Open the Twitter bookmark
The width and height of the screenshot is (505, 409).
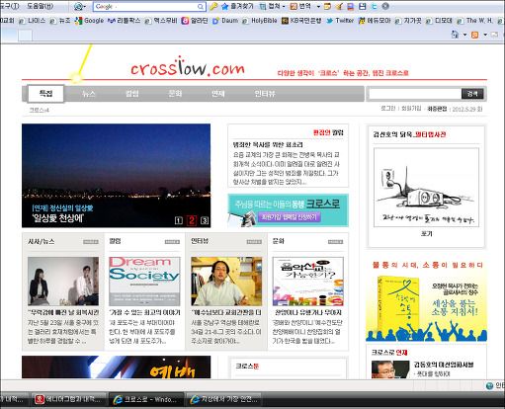tap(340, 21)
